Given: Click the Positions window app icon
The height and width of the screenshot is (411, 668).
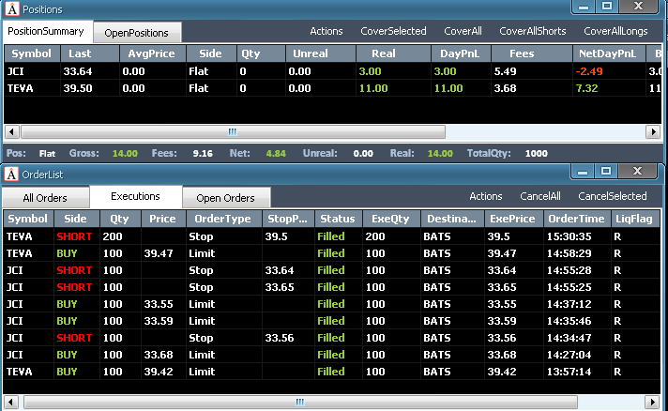Looking at the screenshot, I should coord(12,8).
